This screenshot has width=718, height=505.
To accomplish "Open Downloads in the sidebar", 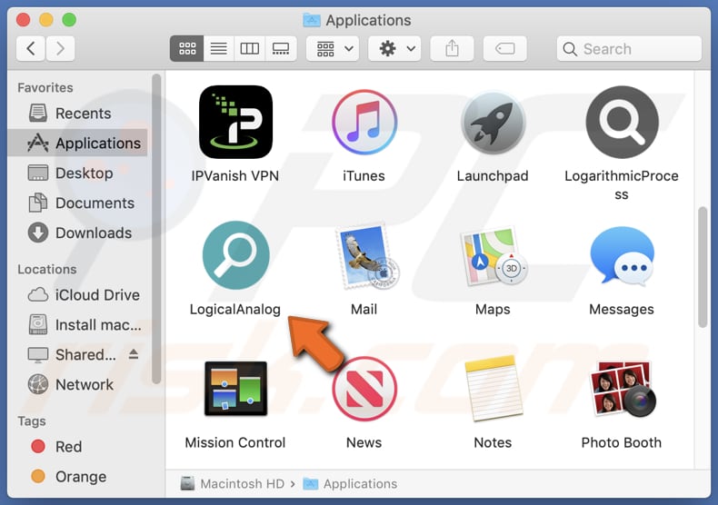I will tap(78, 233).
